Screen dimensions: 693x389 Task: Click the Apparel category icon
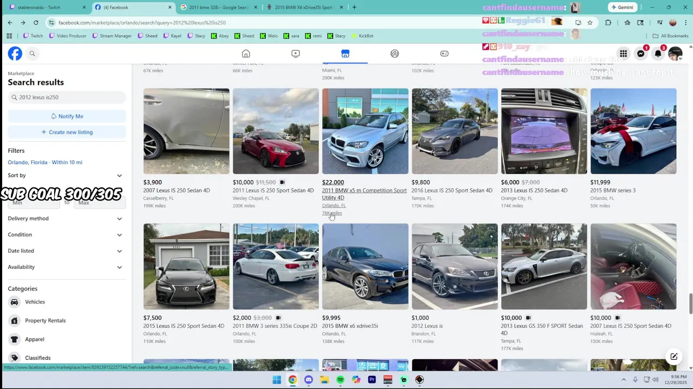pyautogui.click(x=15, y=339)
